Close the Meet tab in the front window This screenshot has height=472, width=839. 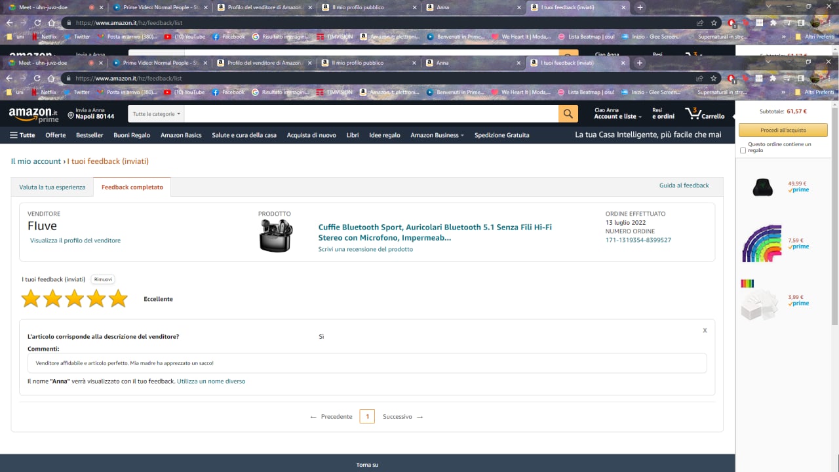point(101,63)
